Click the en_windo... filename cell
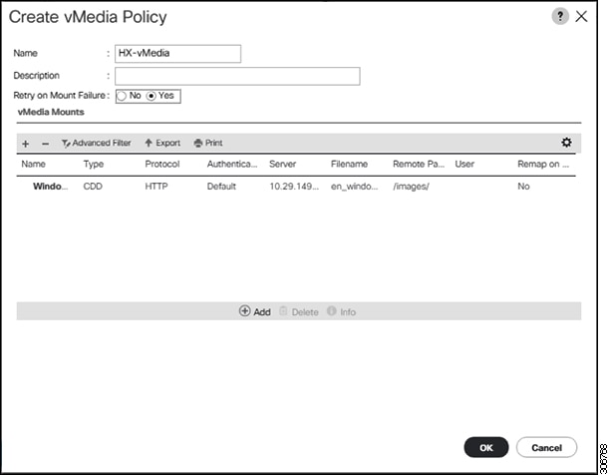Screen dimensions: 610x475 (355, 186)
